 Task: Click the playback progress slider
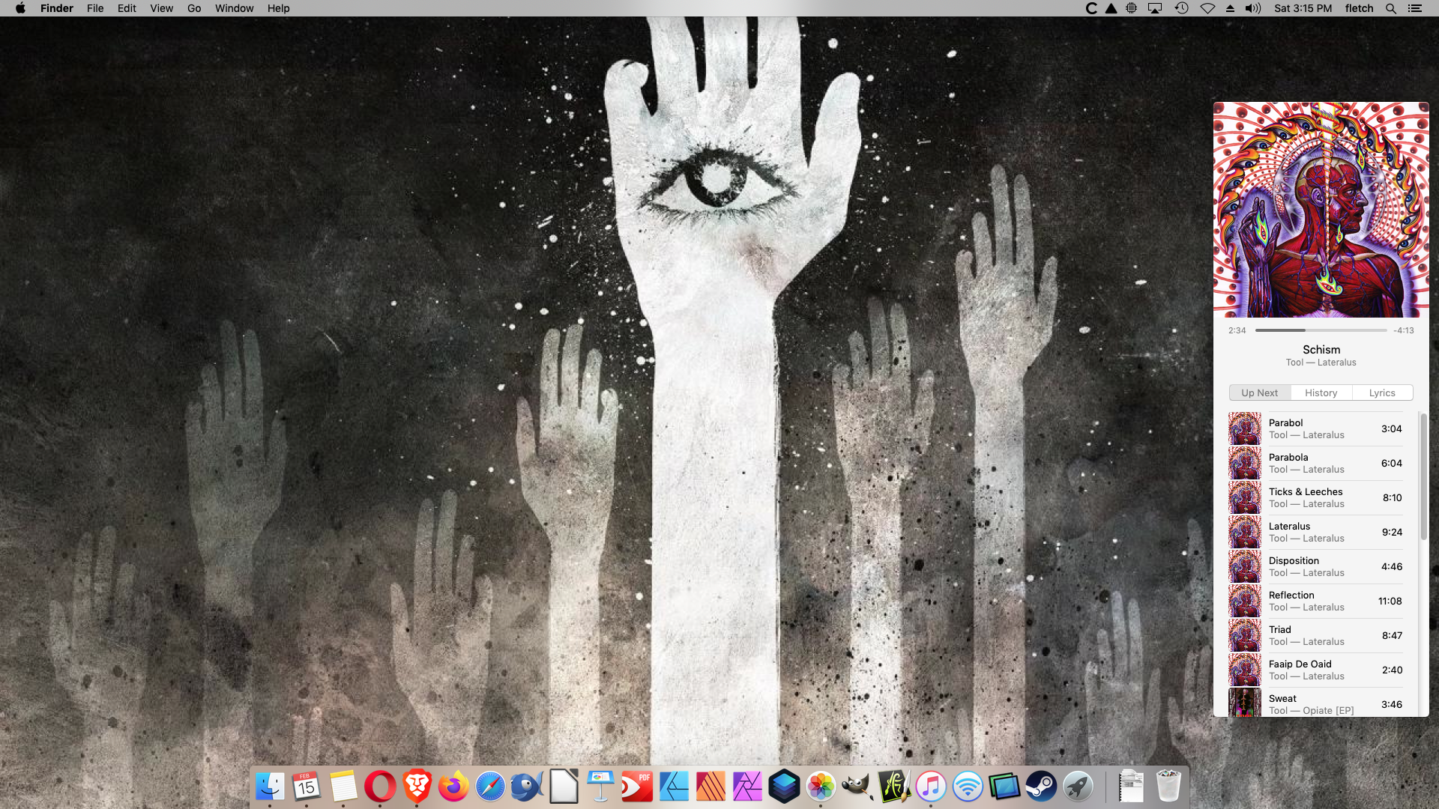point(1321,330)
